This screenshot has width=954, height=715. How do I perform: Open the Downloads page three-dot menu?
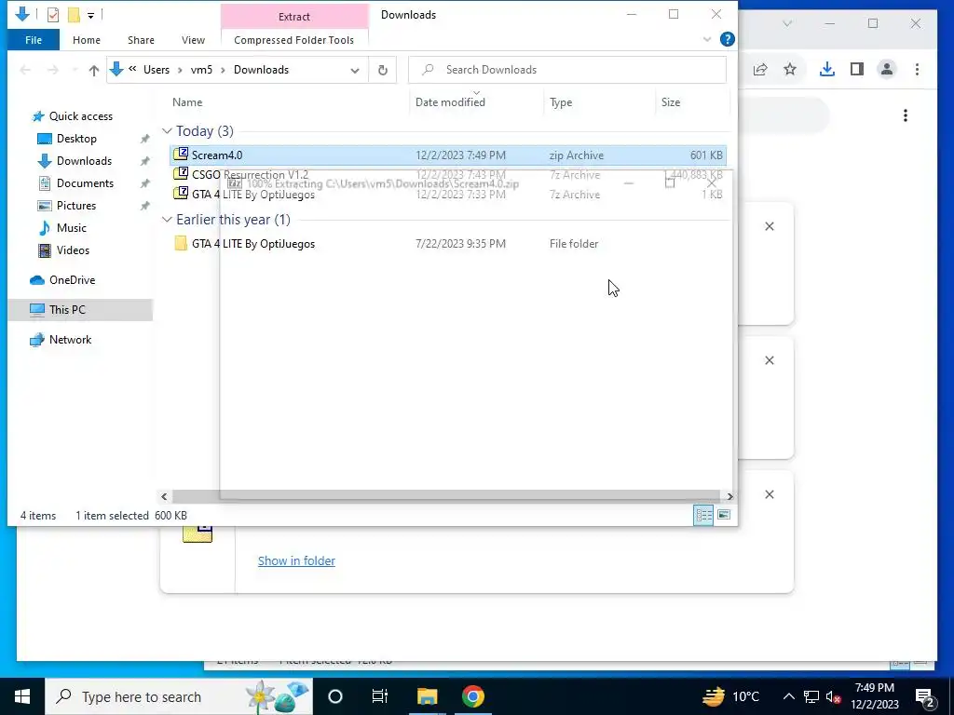(x=906, y=115)
